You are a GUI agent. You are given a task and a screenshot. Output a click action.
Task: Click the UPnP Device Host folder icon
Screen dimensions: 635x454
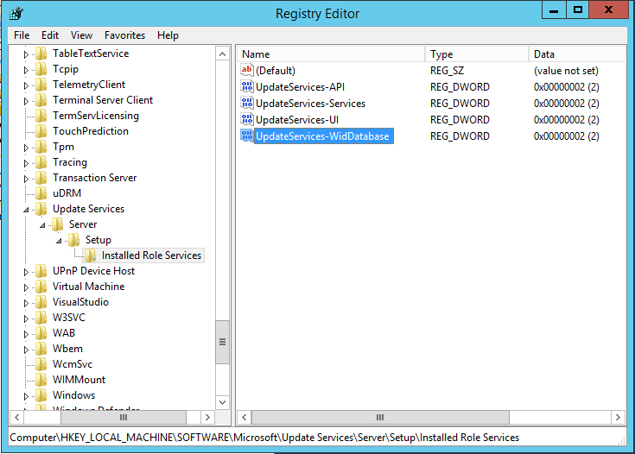41,271
